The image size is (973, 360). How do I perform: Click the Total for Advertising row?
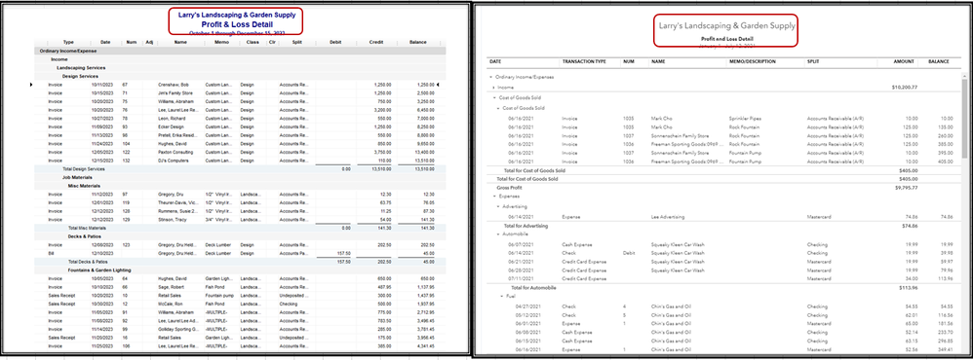coord(724,226)
